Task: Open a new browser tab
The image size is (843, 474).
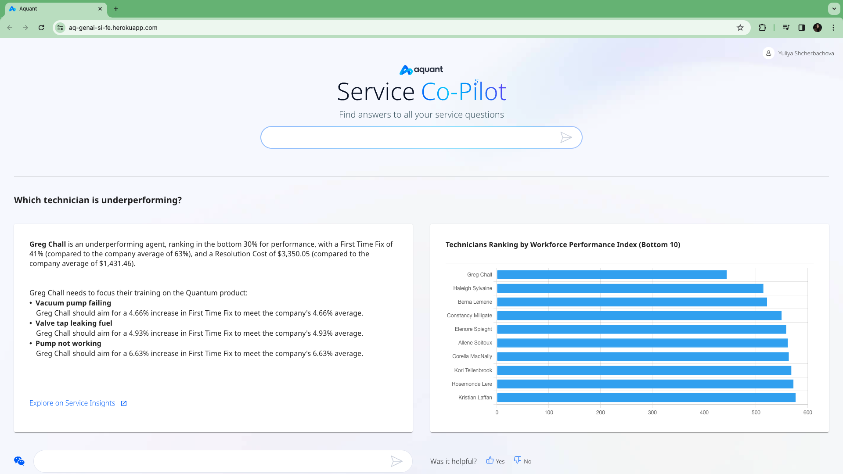Action: pos(116,9)
